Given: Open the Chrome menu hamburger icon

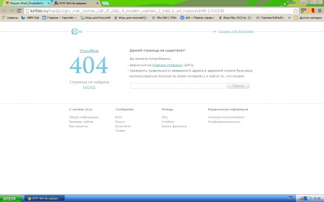Looking at the screenshot, I should (320, 11).
